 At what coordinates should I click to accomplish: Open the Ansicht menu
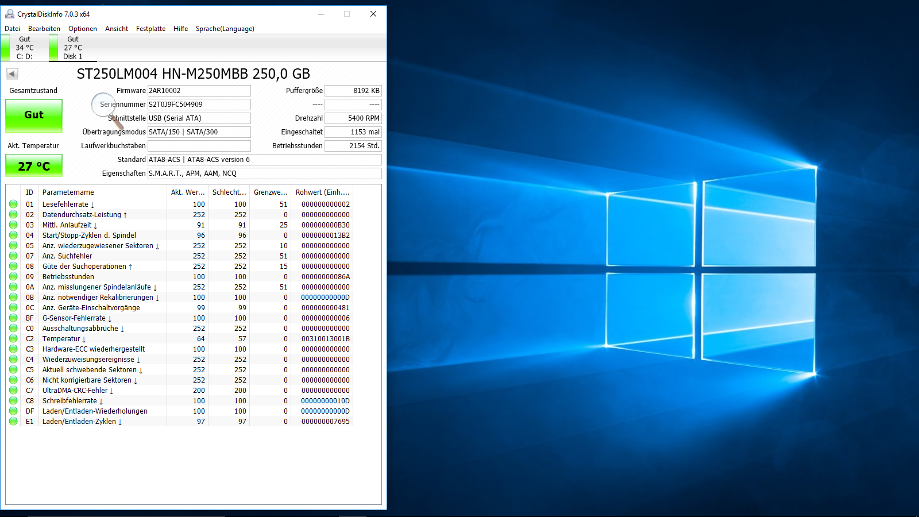[117, 29]
